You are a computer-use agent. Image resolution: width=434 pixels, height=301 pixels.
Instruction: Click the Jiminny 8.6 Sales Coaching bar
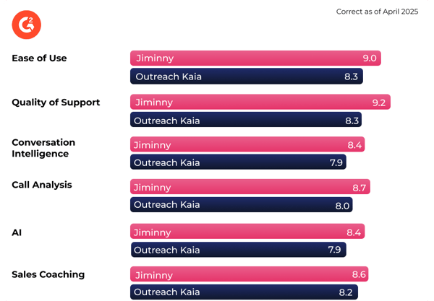(x=249, y=274)
